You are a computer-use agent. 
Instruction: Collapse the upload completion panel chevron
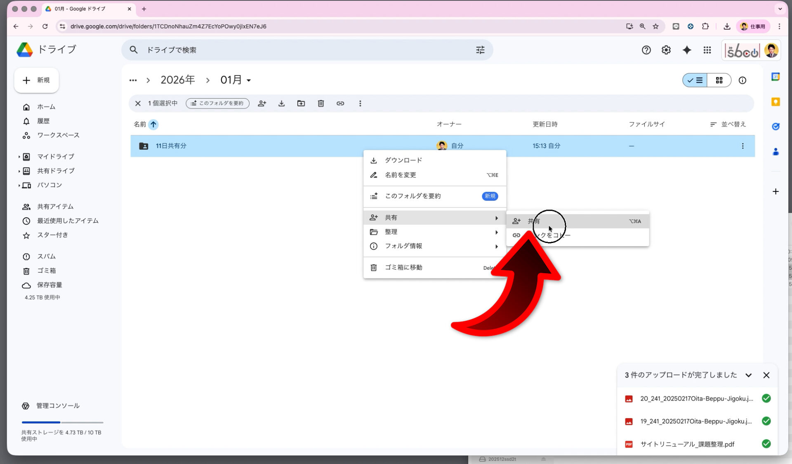(749, 375)
